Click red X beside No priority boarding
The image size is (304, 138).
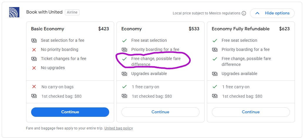(34, 49)
